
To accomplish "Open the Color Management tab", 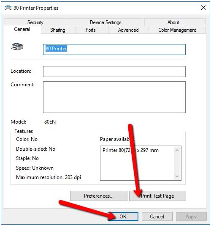I will coord(177,30).
